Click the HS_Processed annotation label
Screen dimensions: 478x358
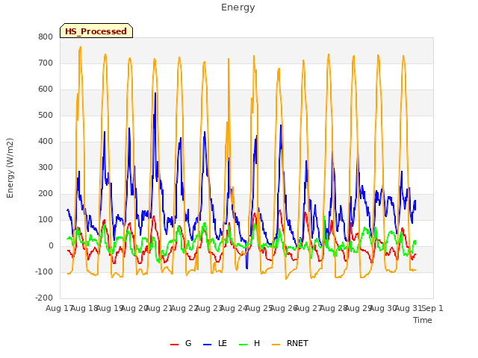pos(96,31)
